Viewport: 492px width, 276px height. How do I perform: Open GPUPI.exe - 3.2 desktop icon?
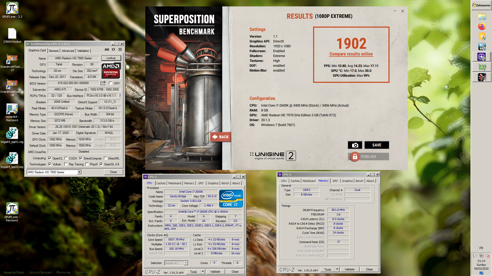tap(12, 10)
